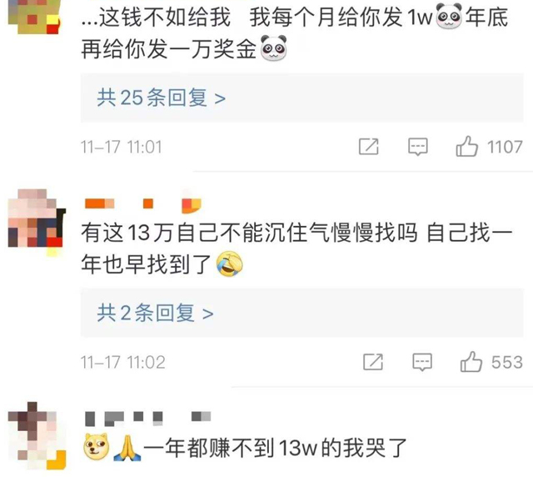Tap the like count 1107
This screenshot has width=533, height=477.
click(505, 147)
